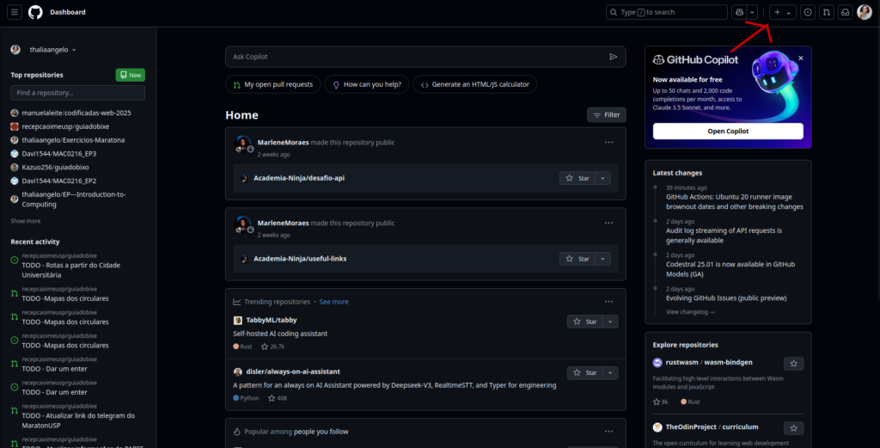Open the create new plus dropdown
This screenshot has height=448, width=880.
tap(782, 12)
